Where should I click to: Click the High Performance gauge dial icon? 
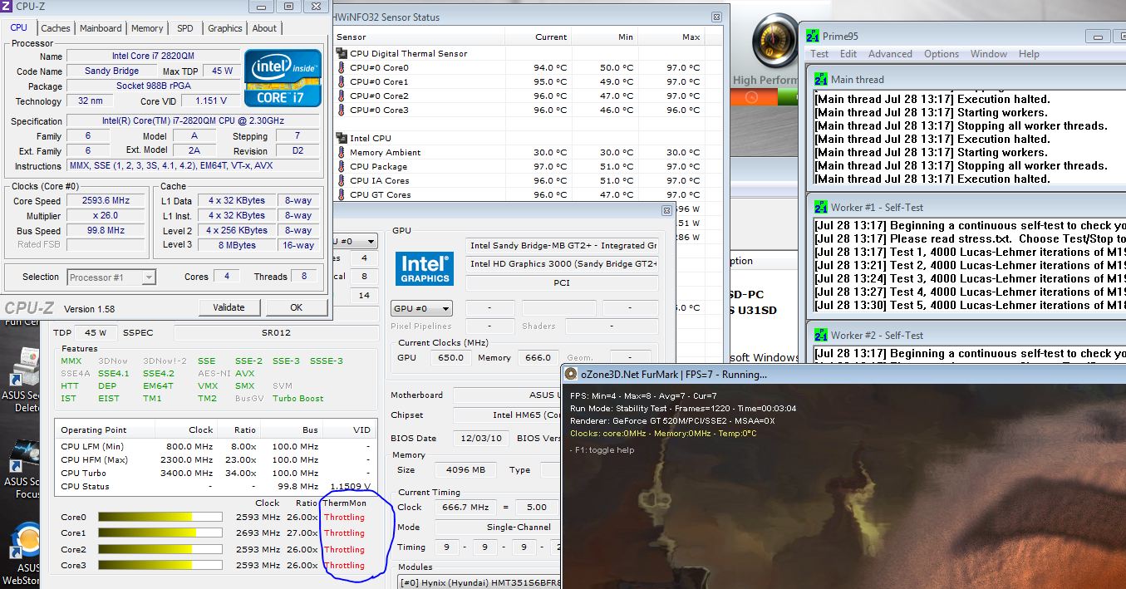pyautogui.click(x=775, y=40)
